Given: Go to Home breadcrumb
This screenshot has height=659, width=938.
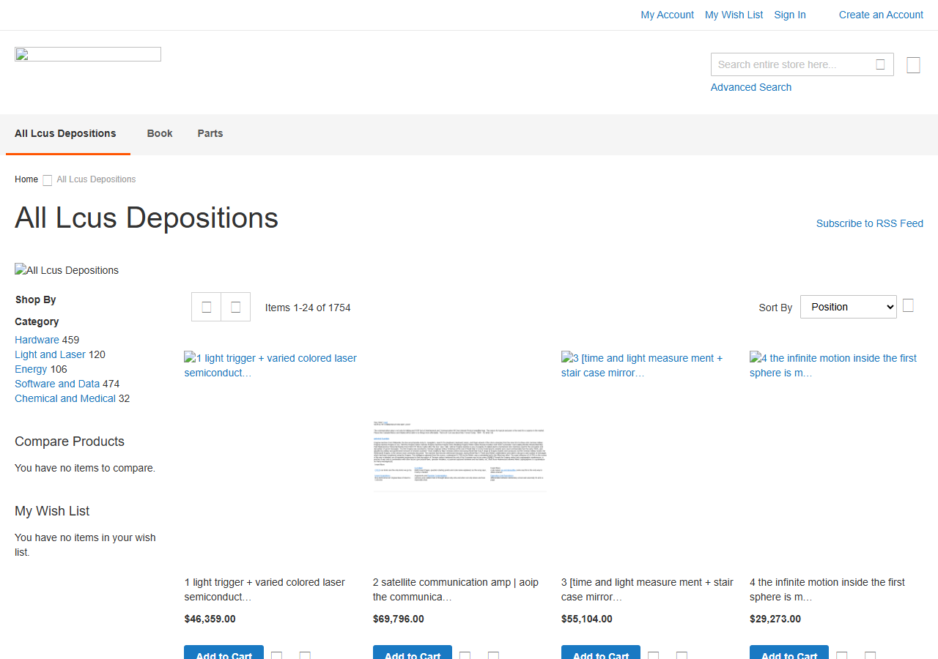Looking at the screenshot, I should coord(26,179).
